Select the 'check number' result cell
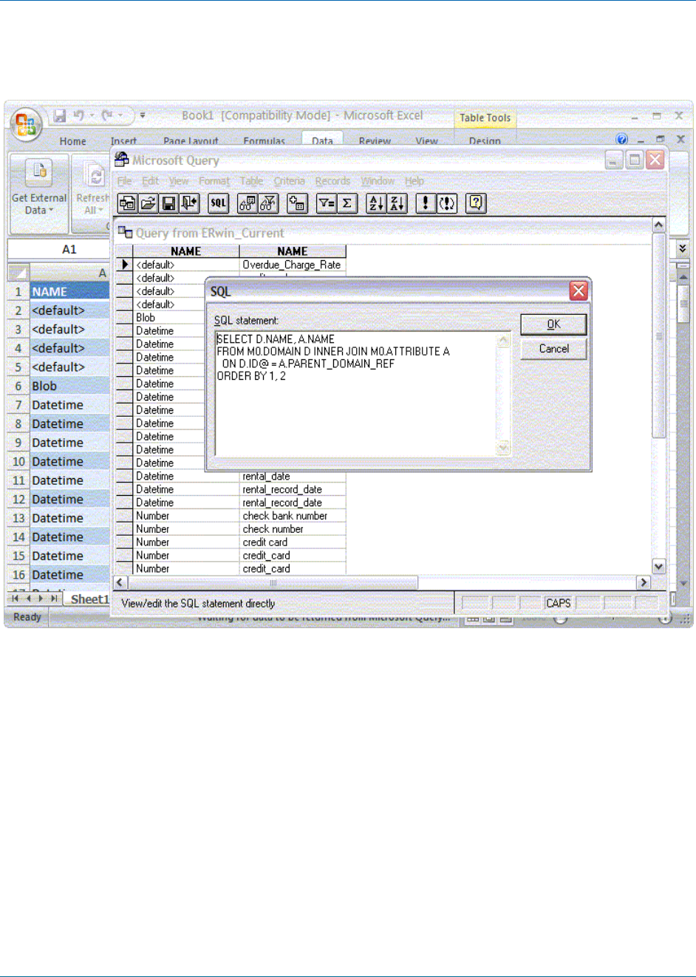 pos(293,529)
